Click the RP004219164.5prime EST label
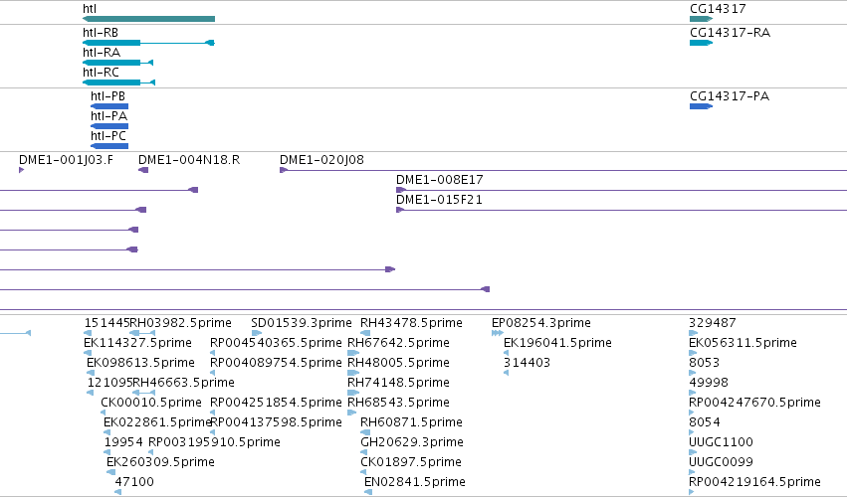The width and height of the screenshot is (847, 497). point(754,482)
